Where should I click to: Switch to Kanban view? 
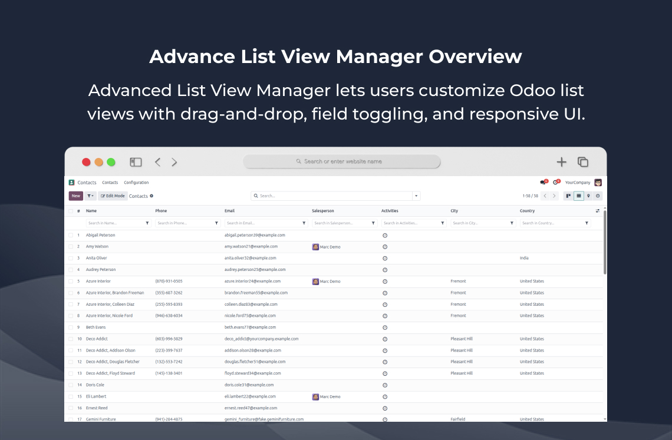click(568, 196)
